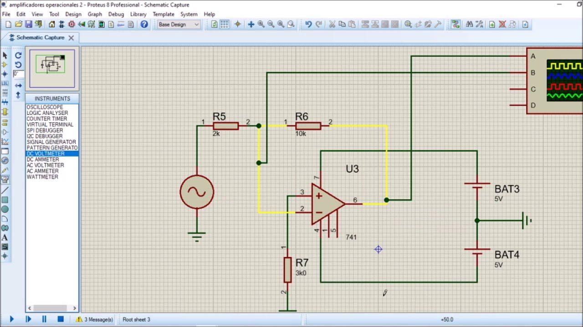583x327 pixels.
Task: Pause the running simulation
Action: click(x=44, y=319)
